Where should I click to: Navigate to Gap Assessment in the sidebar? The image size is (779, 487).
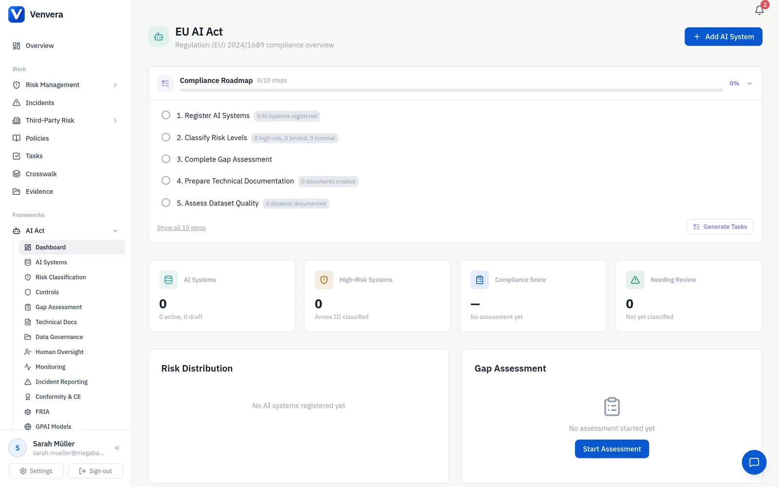pos(72,307)
